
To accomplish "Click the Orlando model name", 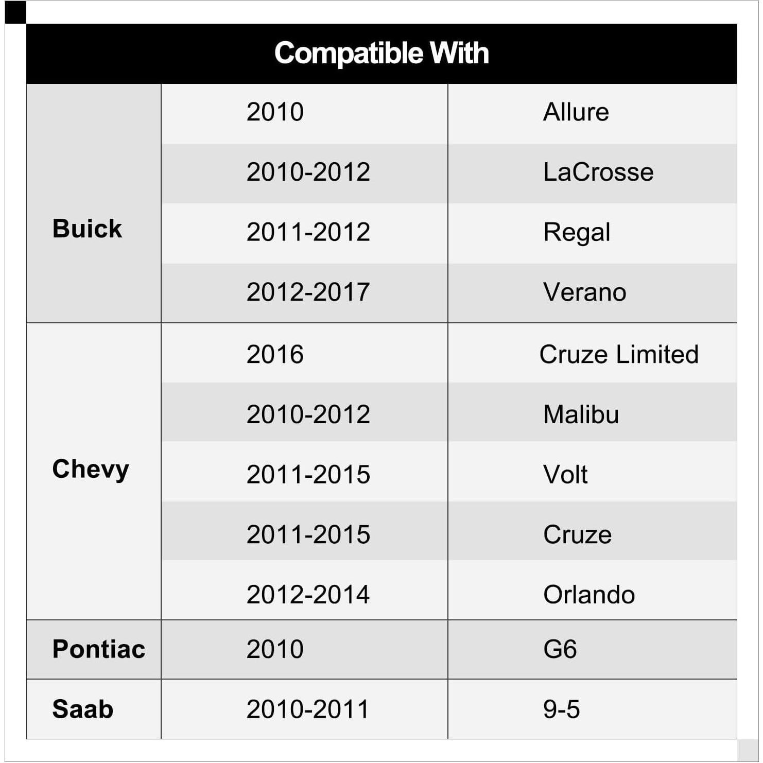I will tap(588, 595).
